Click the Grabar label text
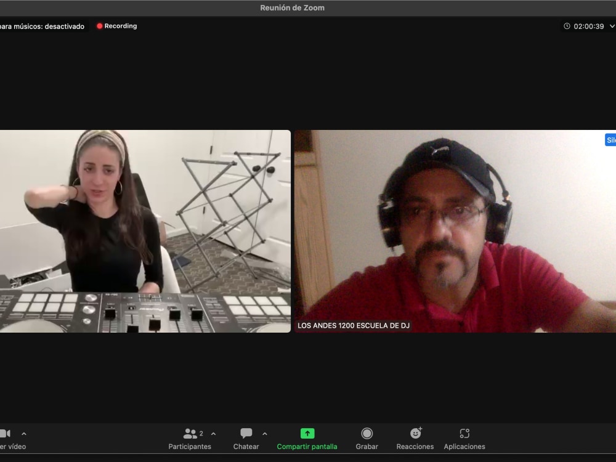The height and width of the screenshot is (462, 616). pos(367,447)
